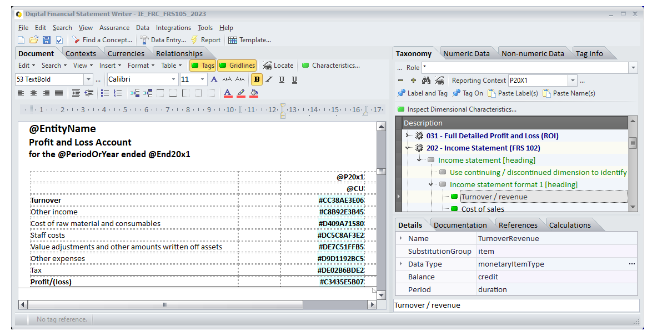Click the binoculars search icon in Taxonomy
The height and width of the screenshot is (336, 652).
pyautogui.click(x=426, y=81)
